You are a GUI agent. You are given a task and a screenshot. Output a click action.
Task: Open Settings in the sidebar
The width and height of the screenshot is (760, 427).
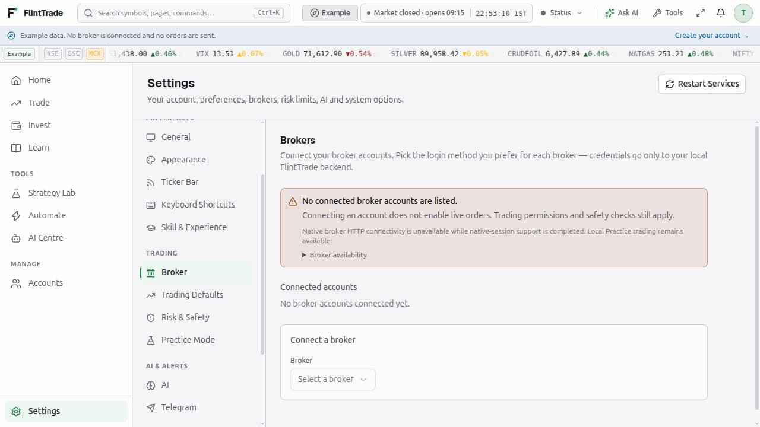(66, 411)
